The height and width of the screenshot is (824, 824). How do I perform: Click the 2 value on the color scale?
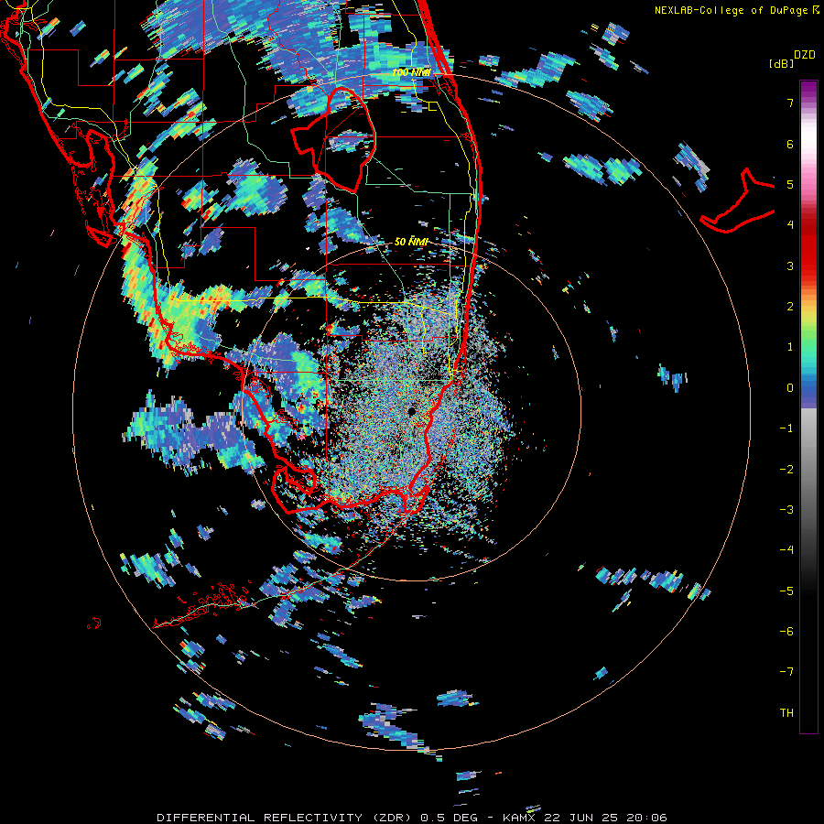[x=790, y=307]
